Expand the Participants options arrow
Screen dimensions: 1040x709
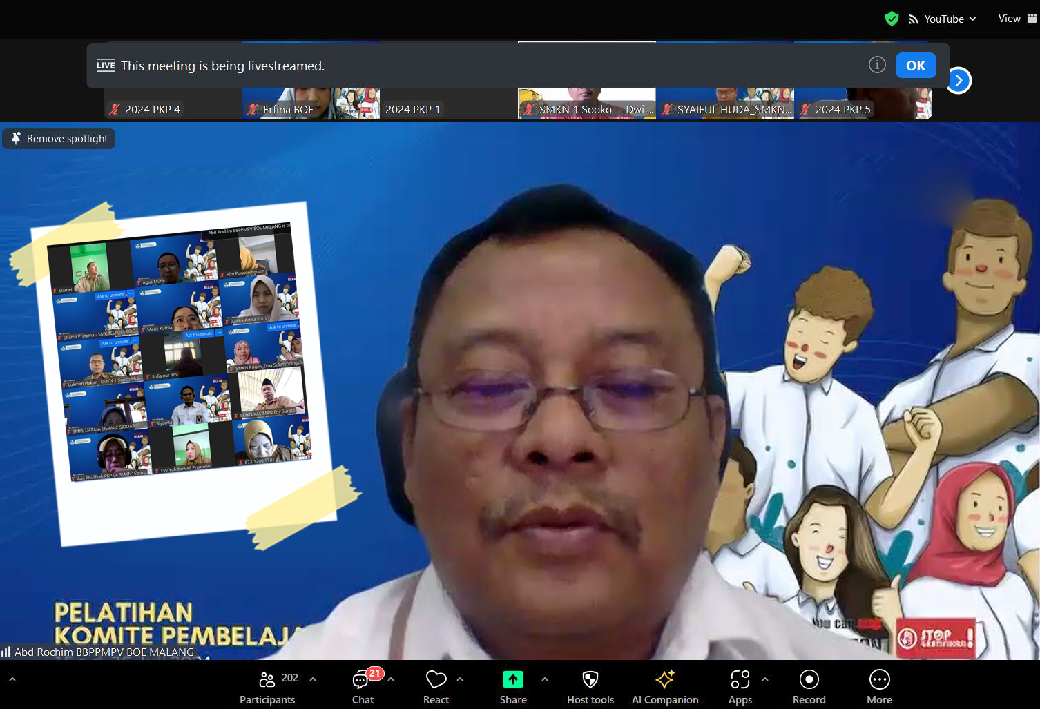click(313, 679)
